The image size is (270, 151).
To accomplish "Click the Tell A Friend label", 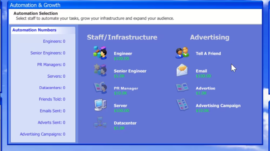I will (x=208, y=53).
